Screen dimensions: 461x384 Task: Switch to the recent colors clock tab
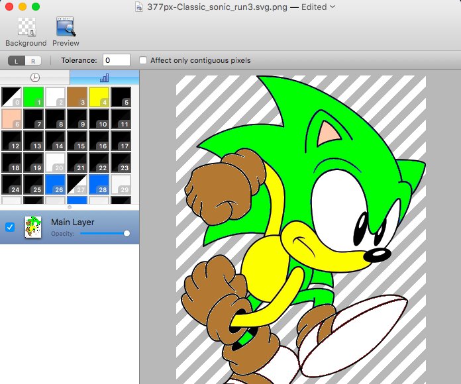(35, 77)
